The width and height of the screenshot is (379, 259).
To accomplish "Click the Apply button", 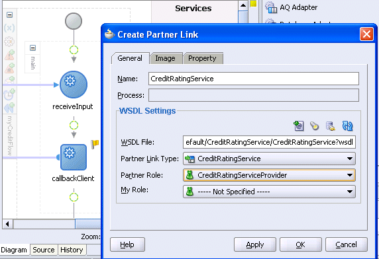I will click(x=255, y=244).
